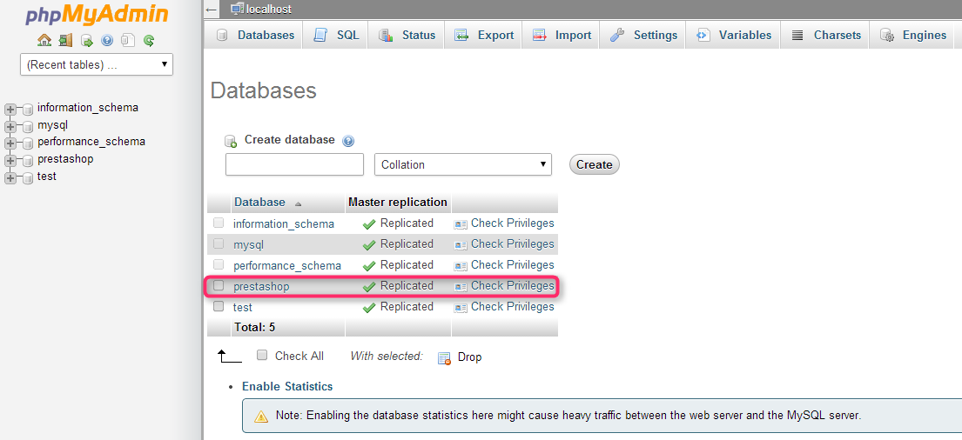
Task: Click the Create button
Action: tap(594, 164)
